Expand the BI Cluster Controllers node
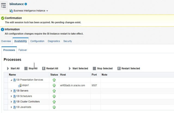This screenshot has height=113, width=174. pos(11,102)
